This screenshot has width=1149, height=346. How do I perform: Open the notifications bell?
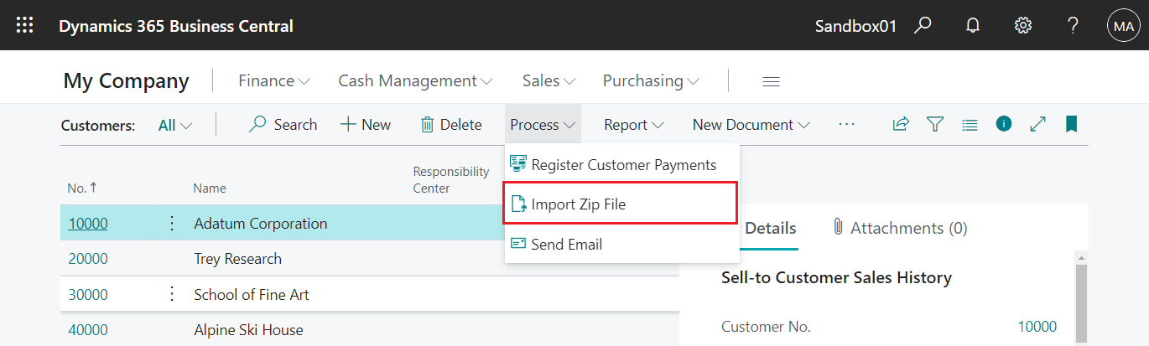click(x=973, y=25)
